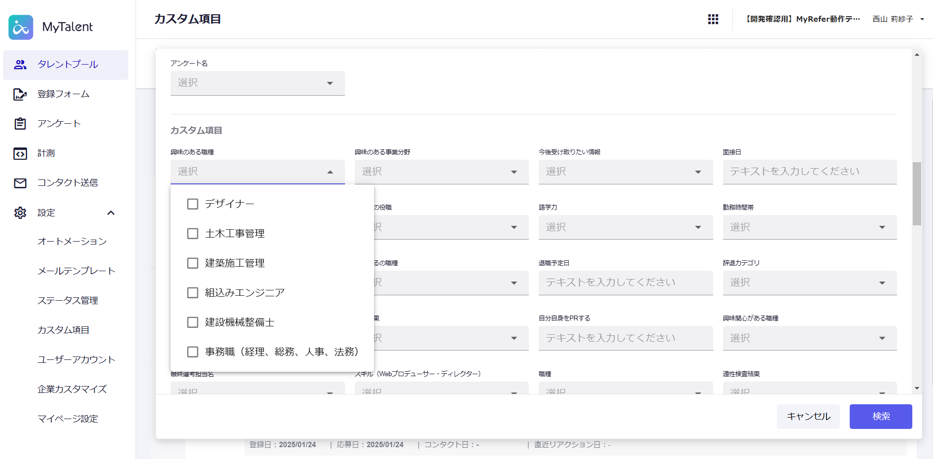
Task: Open the apps grid icon in header
Action: pyautogui.click(x=713, y=19)
